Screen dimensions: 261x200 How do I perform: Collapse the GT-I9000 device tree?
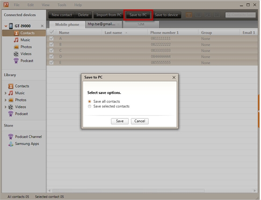(6, 26)
